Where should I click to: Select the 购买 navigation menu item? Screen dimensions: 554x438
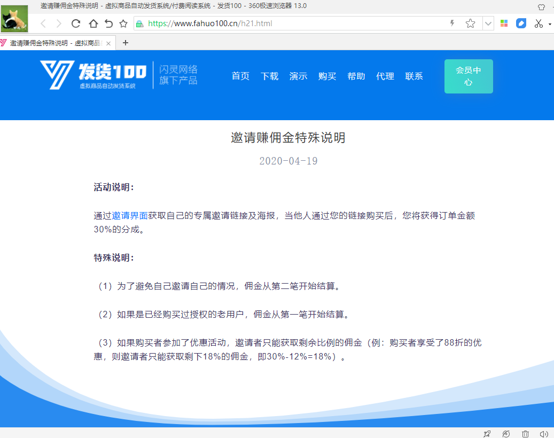[327, 76]
